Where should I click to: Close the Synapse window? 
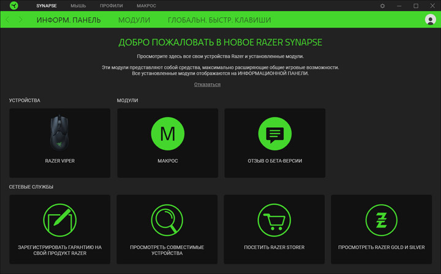432,6
